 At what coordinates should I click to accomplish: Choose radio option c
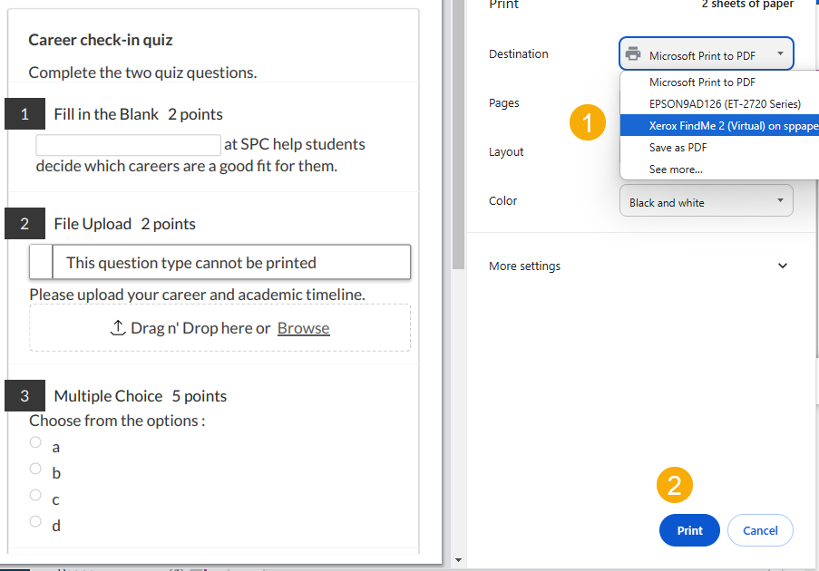[x=35, y=495]
